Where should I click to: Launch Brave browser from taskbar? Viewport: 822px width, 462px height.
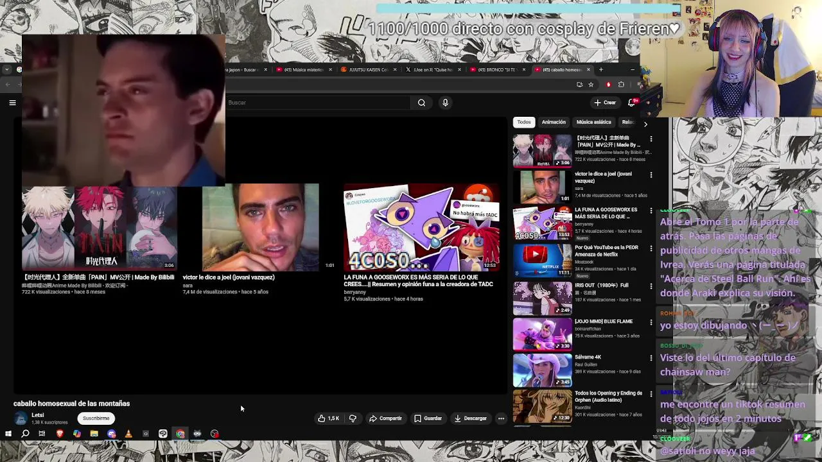tap(60, 434)
